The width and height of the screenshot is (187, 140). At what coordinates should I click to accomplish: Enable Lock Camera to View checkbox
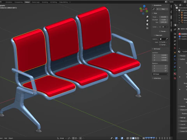point(160,45)
